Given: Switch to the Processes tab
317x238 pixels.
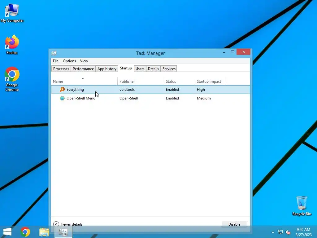Looking at the screenshot, I should click(61, 69).
